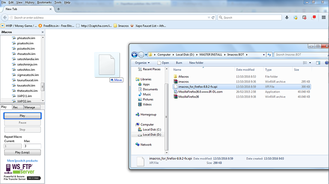This screenshot has height=184, width=329.
Task: Open the Tools menu
Action: coord(58,2)
